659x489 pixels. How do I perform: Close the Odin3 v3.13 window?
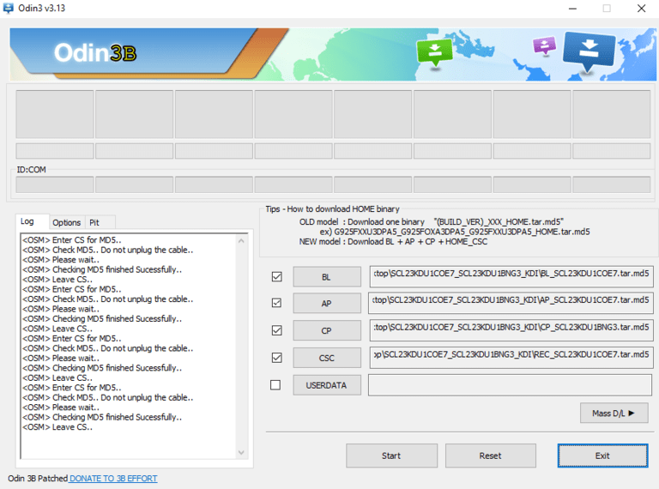click(x=641, y=9)
